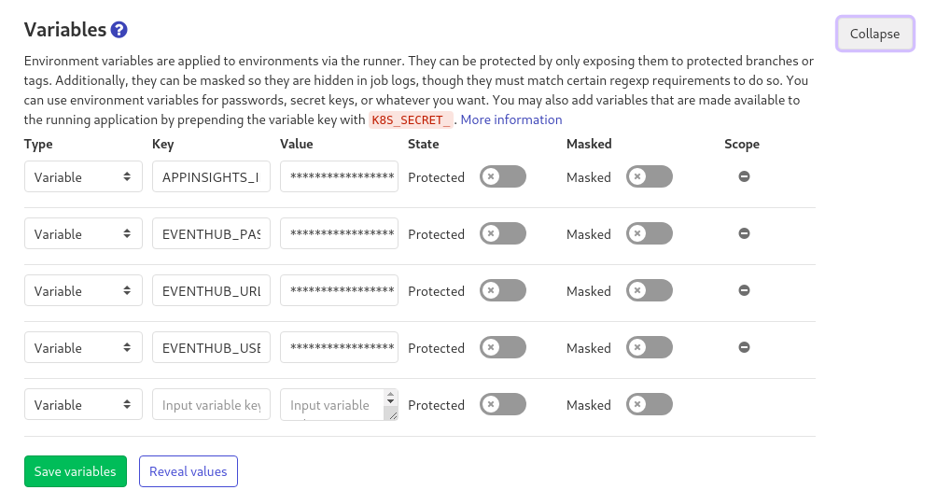Toggle Masked switch for EVENTHUB_USE variable
937x504 pixels.
click(x=650, y=347)
